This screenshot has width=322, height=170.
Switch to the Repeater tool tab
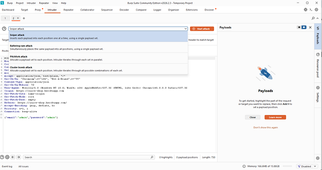[69, 10]
